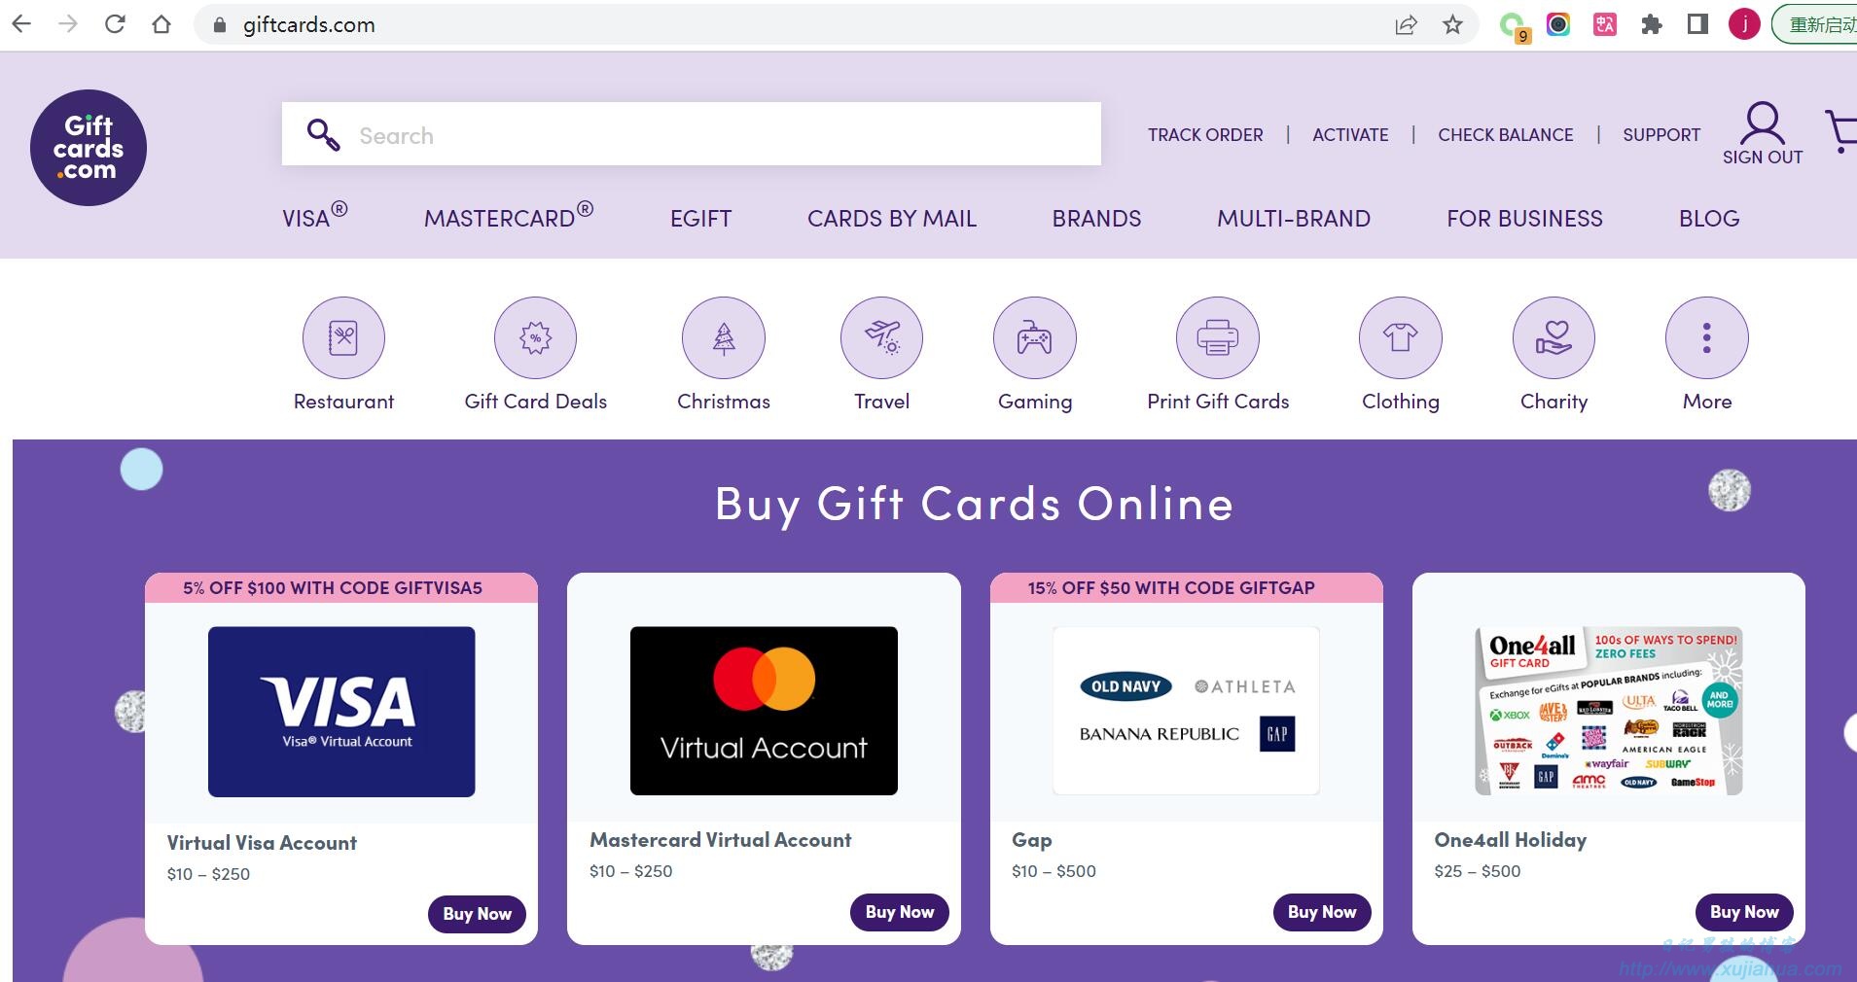The image size is (1857, 982).
Task: Open the EGIFT navigation menu
Action: [x=700, y=219]
